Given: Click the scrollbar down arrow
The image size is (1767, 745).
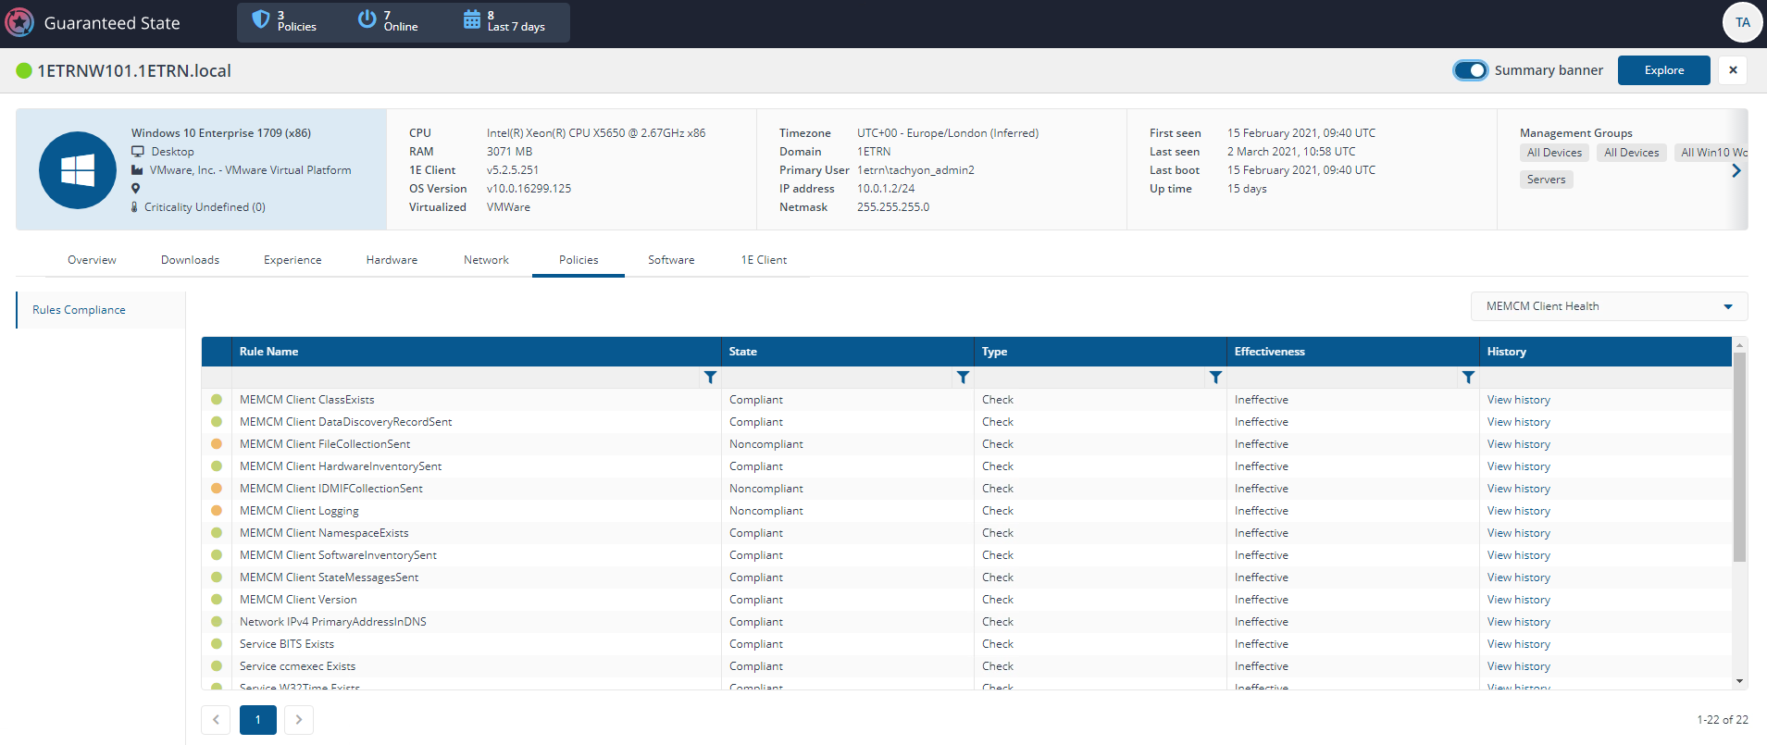Looking at the screenshot, I should tap(1739, 681).
